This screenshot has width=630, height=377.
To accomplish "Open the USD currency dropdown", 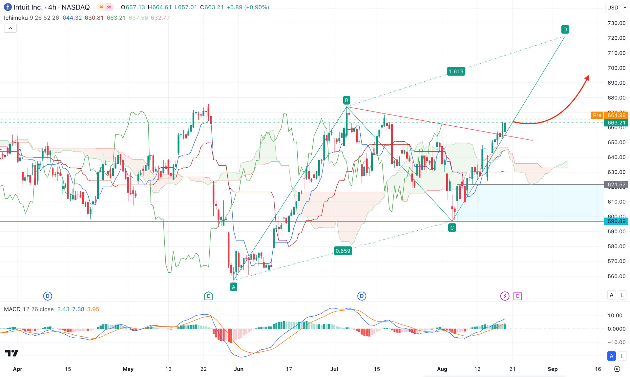I will click(617, 7).
